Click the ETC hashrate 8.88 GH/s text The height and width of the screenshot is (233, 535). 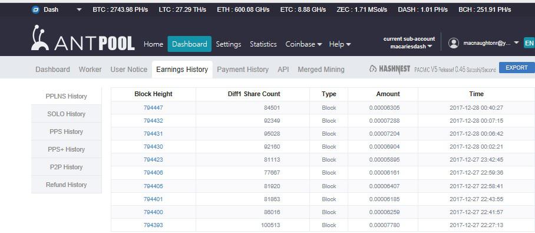(303, 9)
